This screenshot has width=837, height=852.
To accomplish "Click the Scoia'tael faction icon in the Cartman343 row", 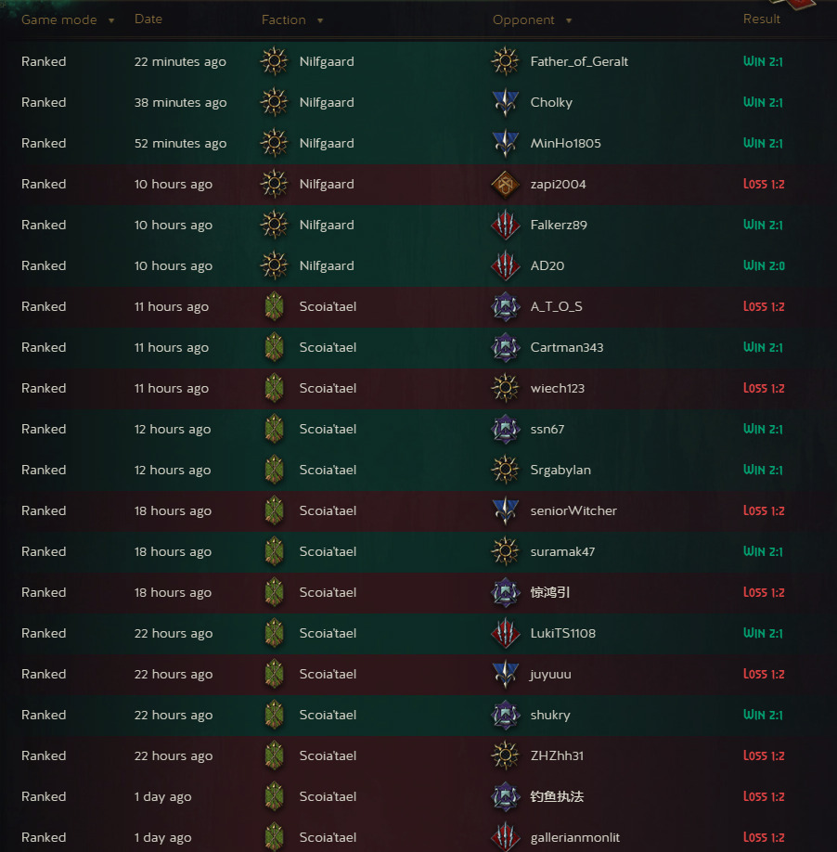I will point(274,348).
